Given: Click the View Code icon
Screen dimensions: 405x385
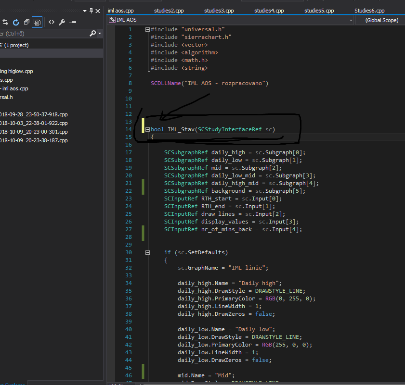Looking at the screenshot, I should coord(51,22).
